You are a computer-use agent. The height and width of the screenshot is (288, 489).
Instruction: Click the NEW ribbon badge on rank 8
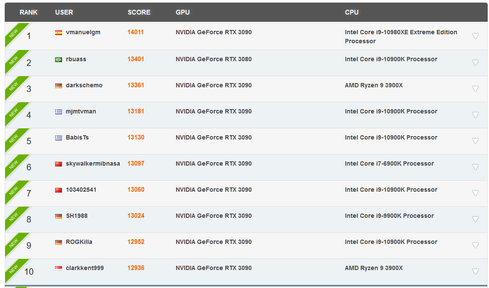[14, 217]
